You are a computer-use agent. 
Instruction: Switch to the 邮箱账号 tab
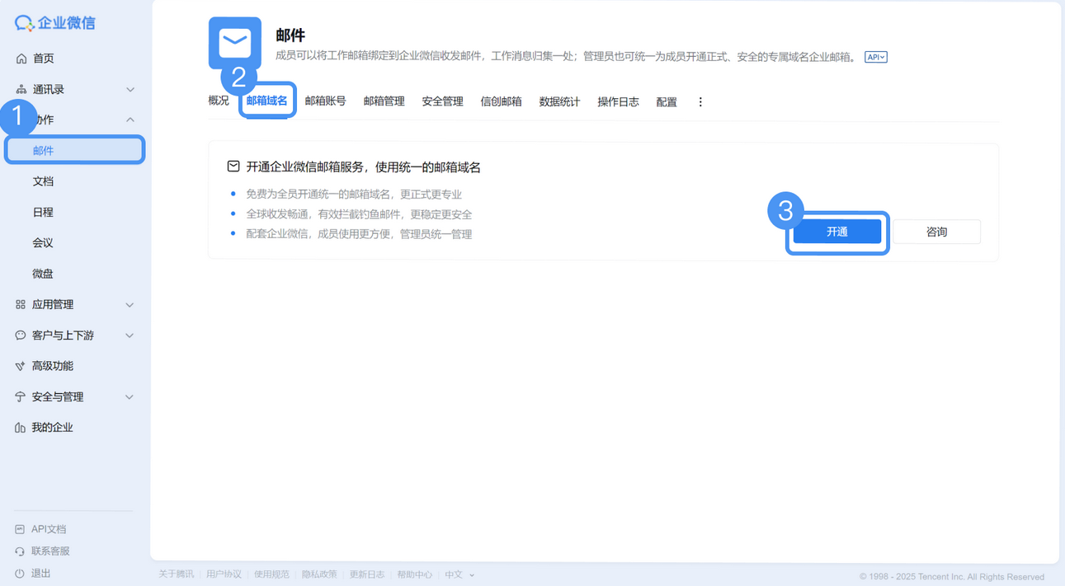325,101
